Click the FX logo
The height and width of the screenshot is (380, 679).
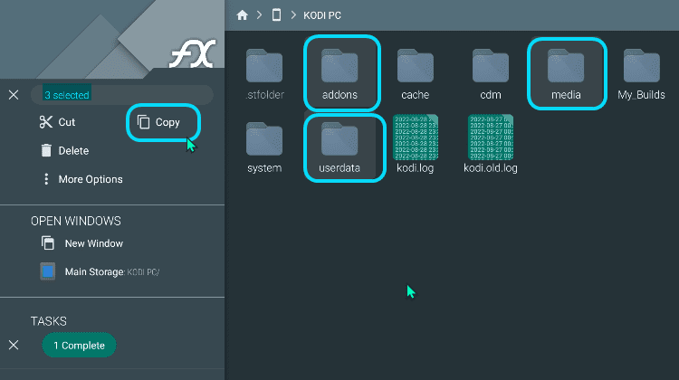point(193,53)
